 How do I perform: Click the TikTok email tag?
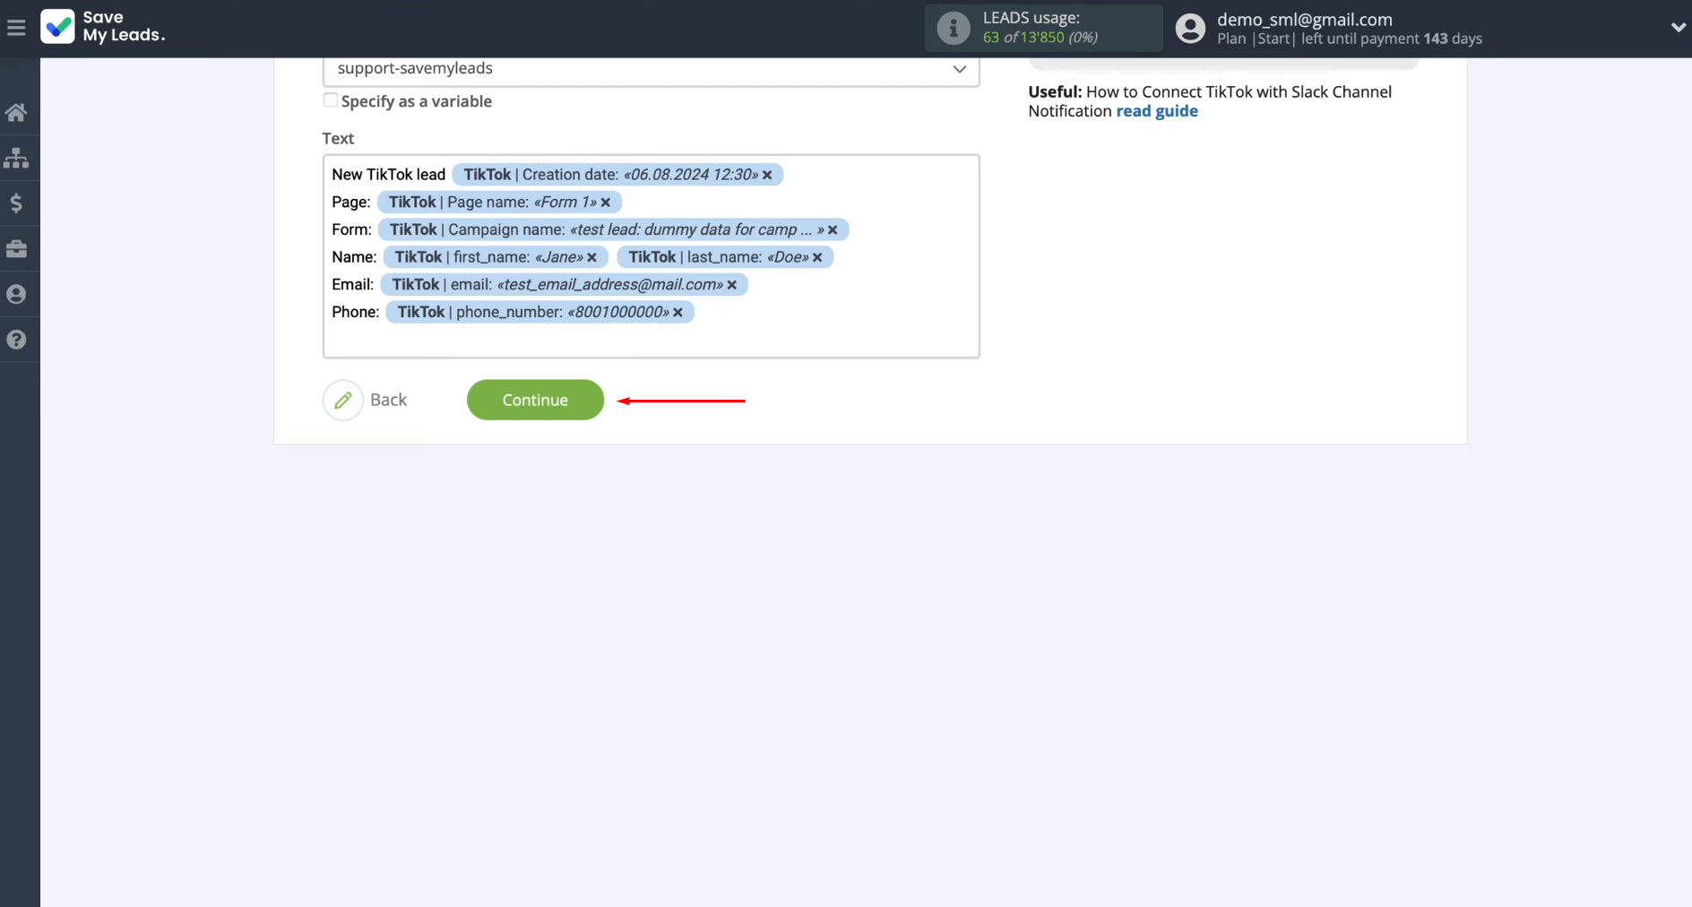click(564, 285)
